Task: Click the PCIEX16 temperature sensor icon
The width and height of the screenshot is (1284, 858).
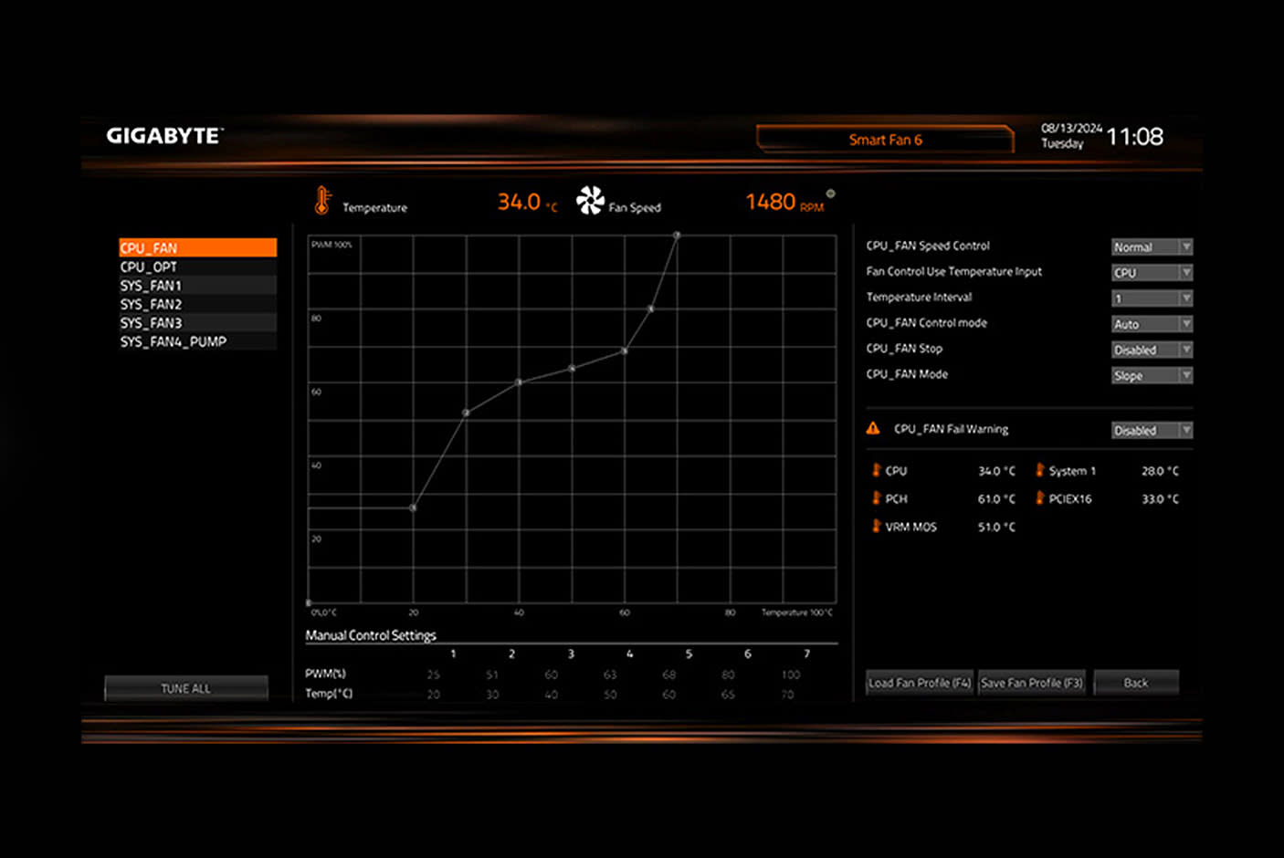Action: coord(1039,498)
